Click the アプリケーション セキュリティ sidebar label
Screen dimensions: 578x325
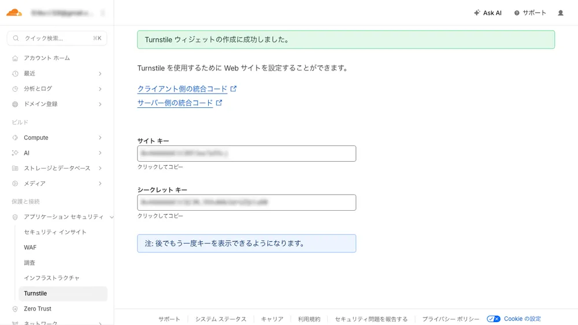(64, 217)
